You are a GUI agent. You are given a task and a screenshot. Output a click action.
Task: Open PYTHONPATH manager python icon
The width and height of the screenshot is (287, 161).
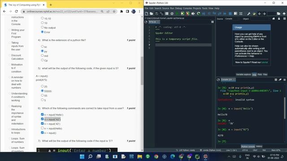[254, 14]
